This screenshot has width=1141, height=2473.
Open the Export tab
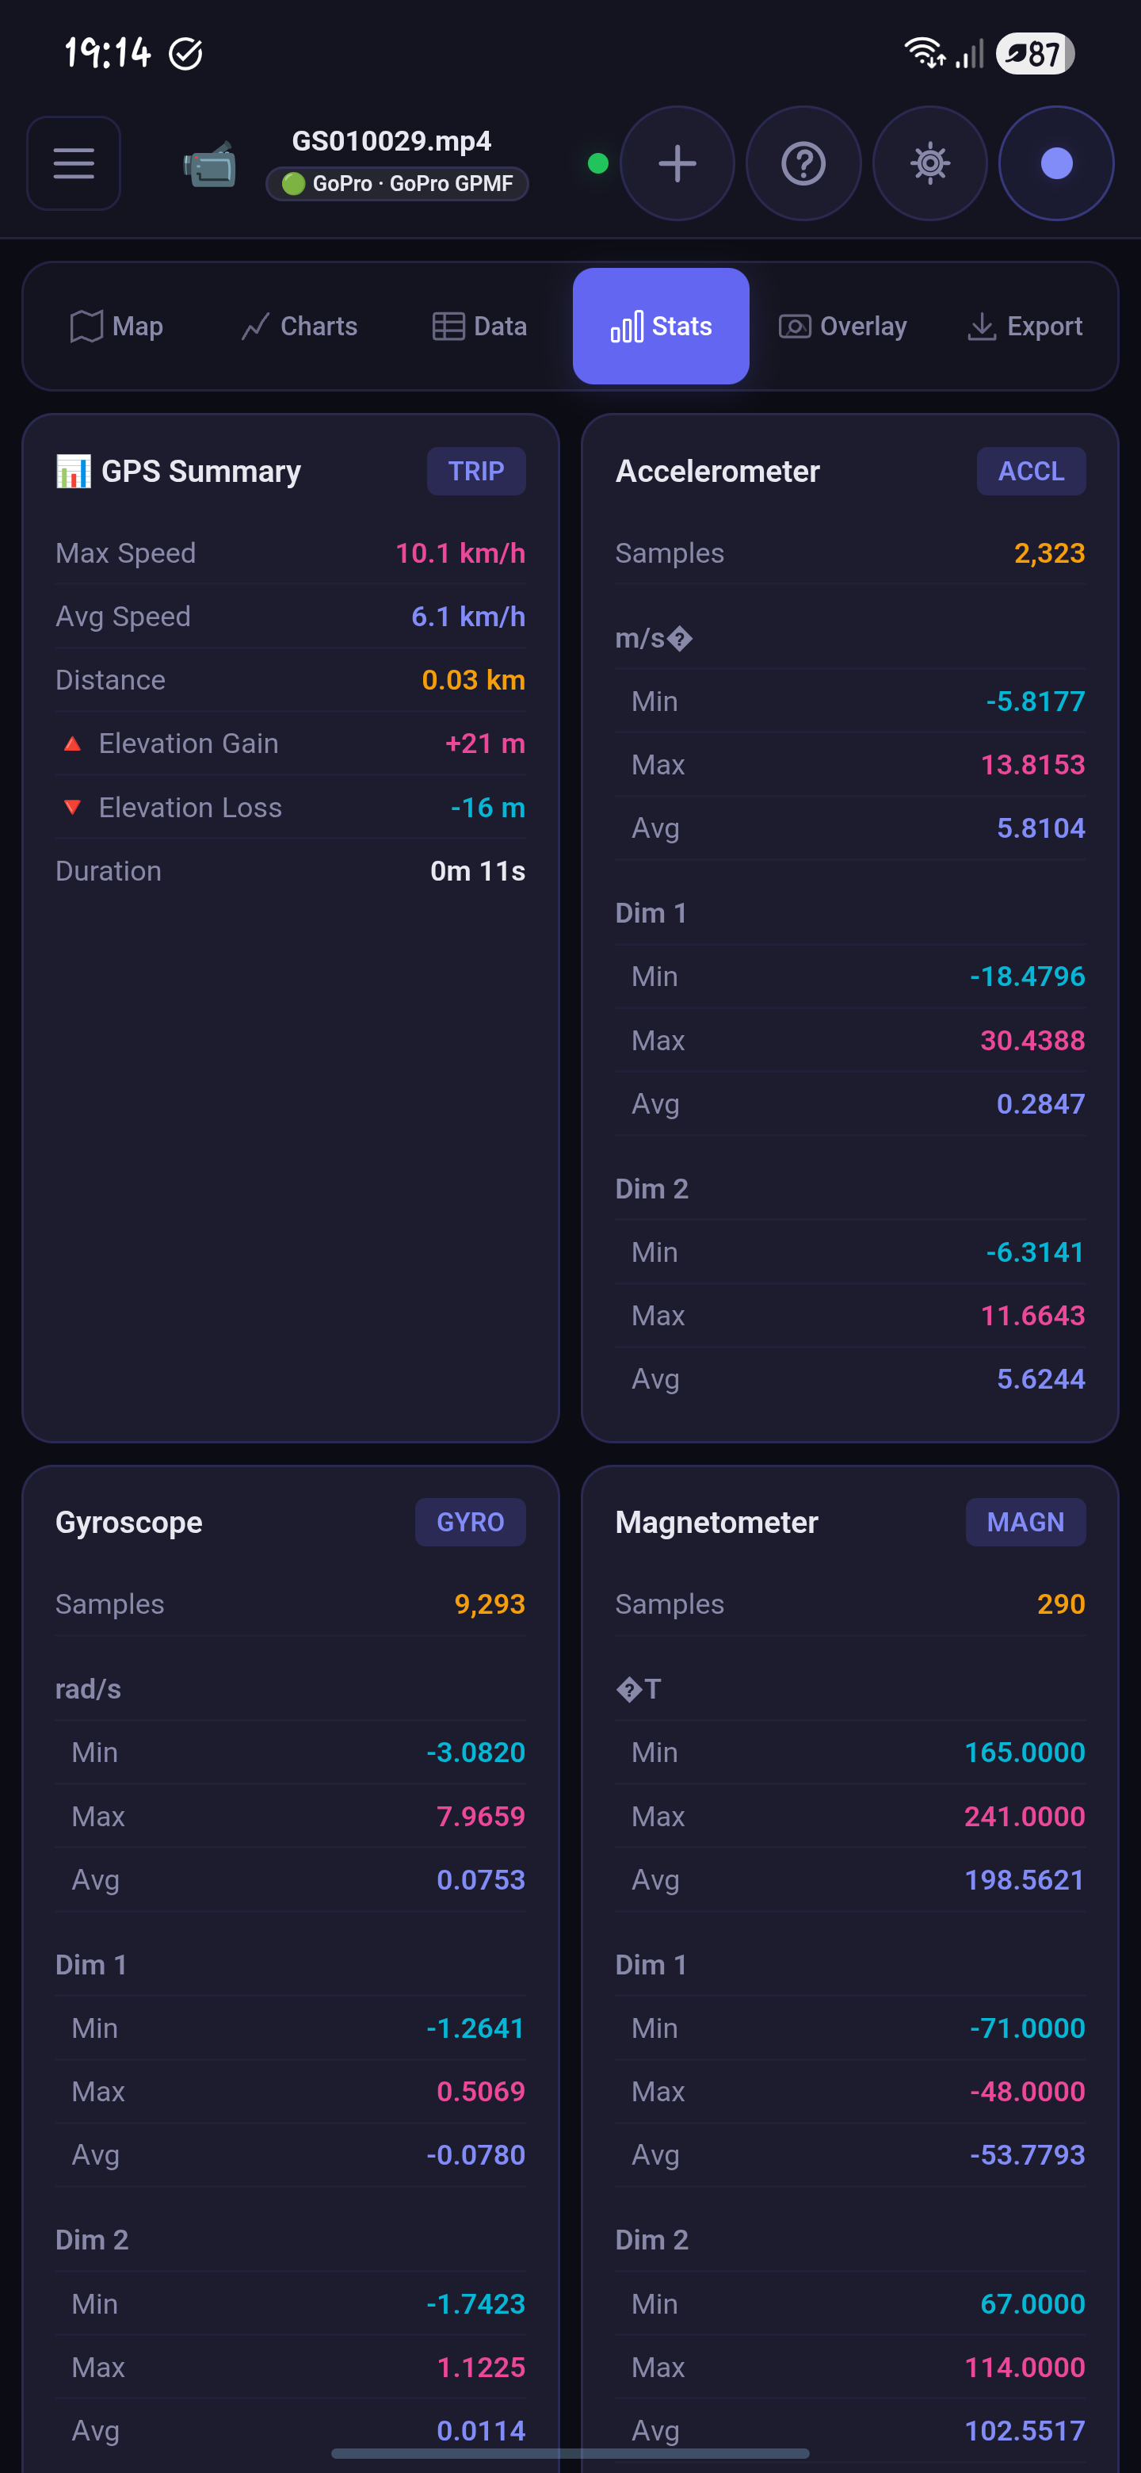click(x=1025, y=327)
